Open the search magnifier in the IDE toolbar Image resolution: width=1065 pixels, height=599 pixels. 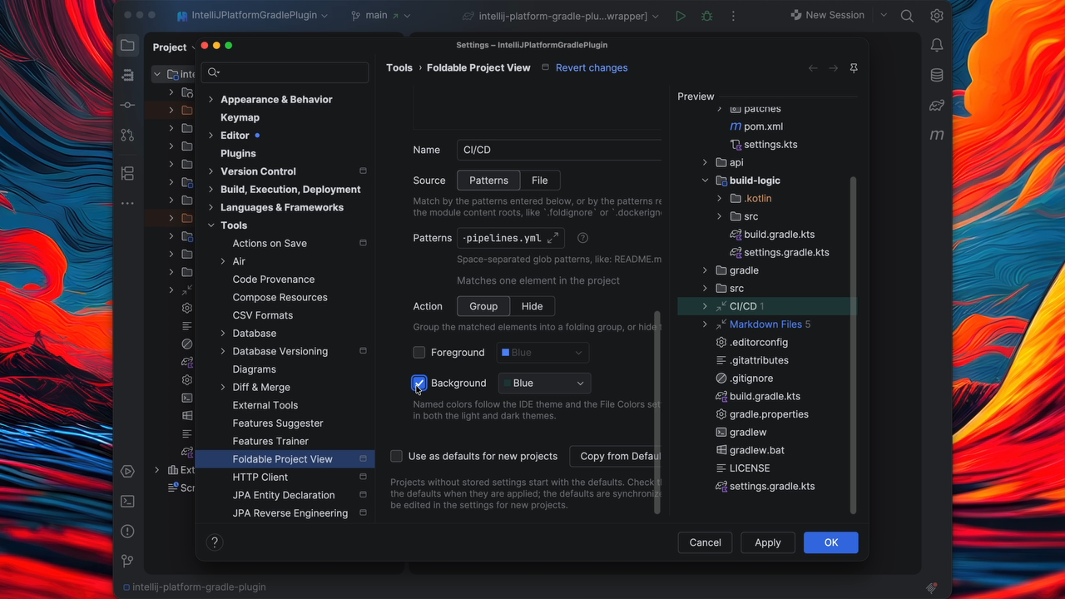point(907,16)
